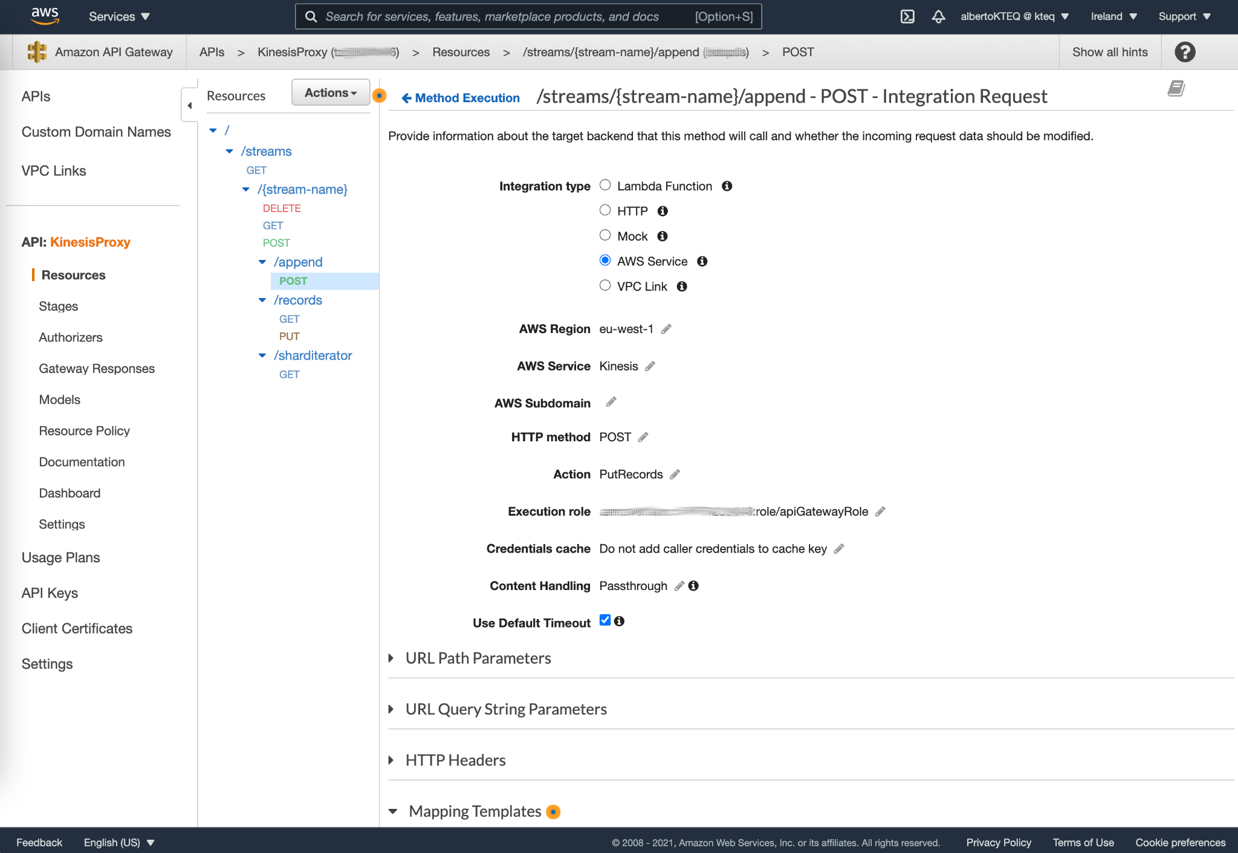This screenshot has height=853, width=1238.
Task: Open Authorizers in the sidebar
Action: point(71,337)
